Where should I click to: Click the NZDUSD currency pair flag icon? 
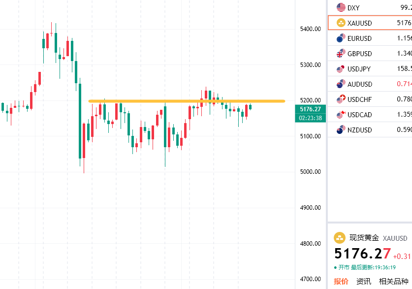coord(341,130)
